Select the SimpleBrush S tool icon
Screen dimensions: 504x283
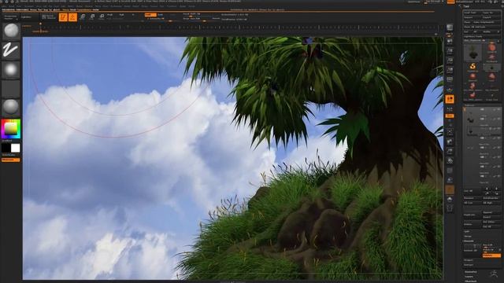point(472,66)
